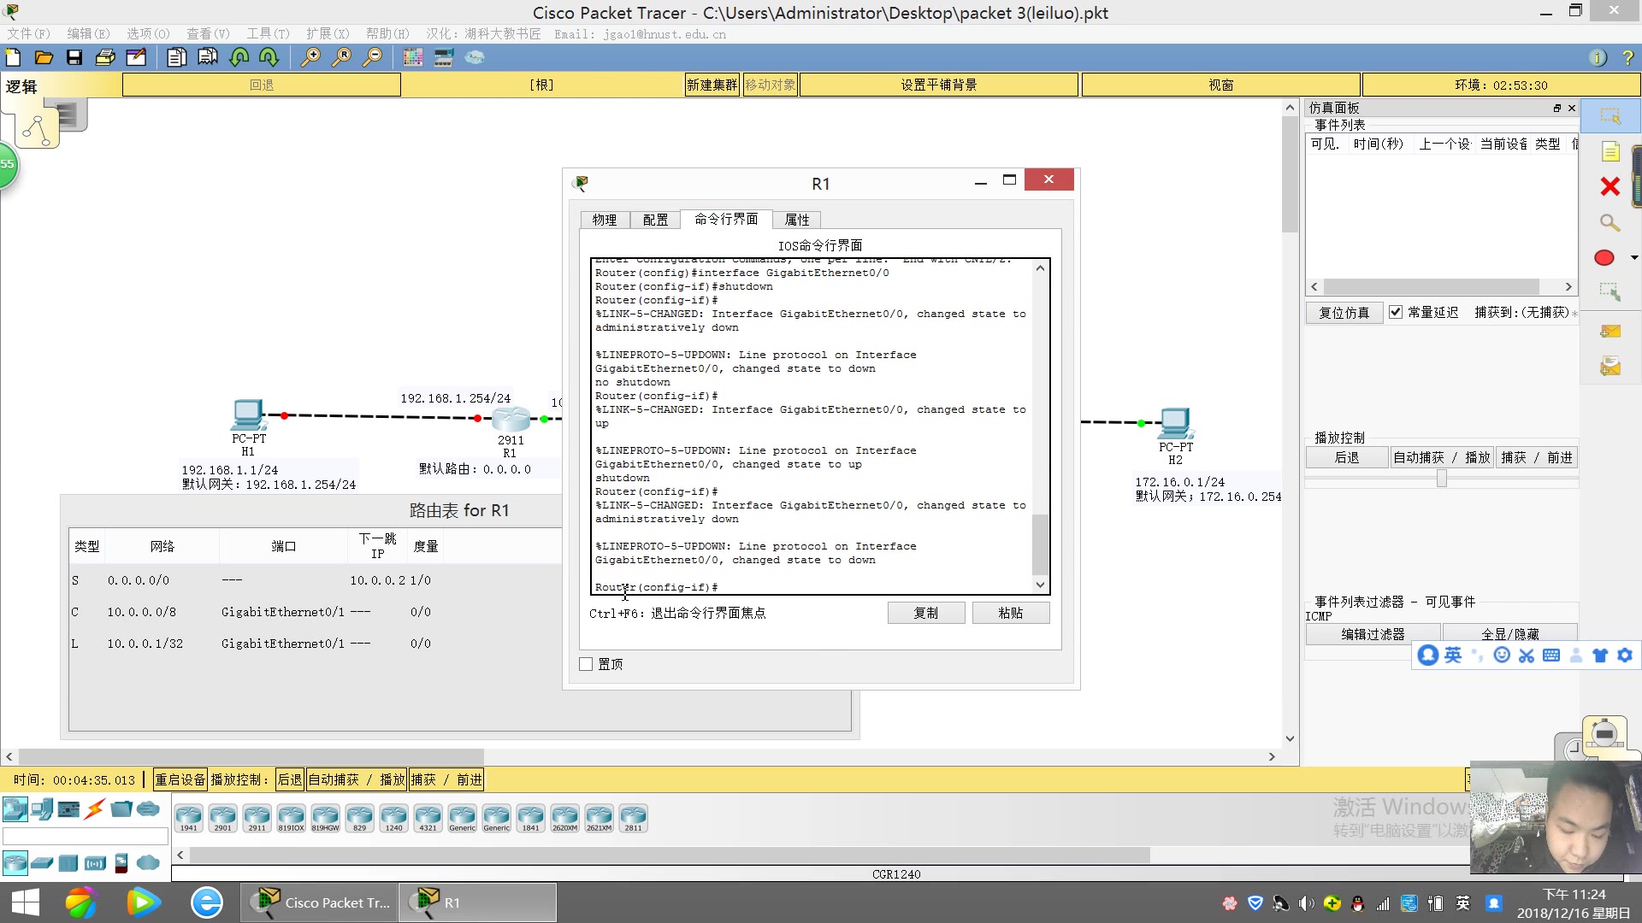Open Internet Explorer from the taskbar
The width and height of the screenshot is (1642, 923).
pos(207,902)
